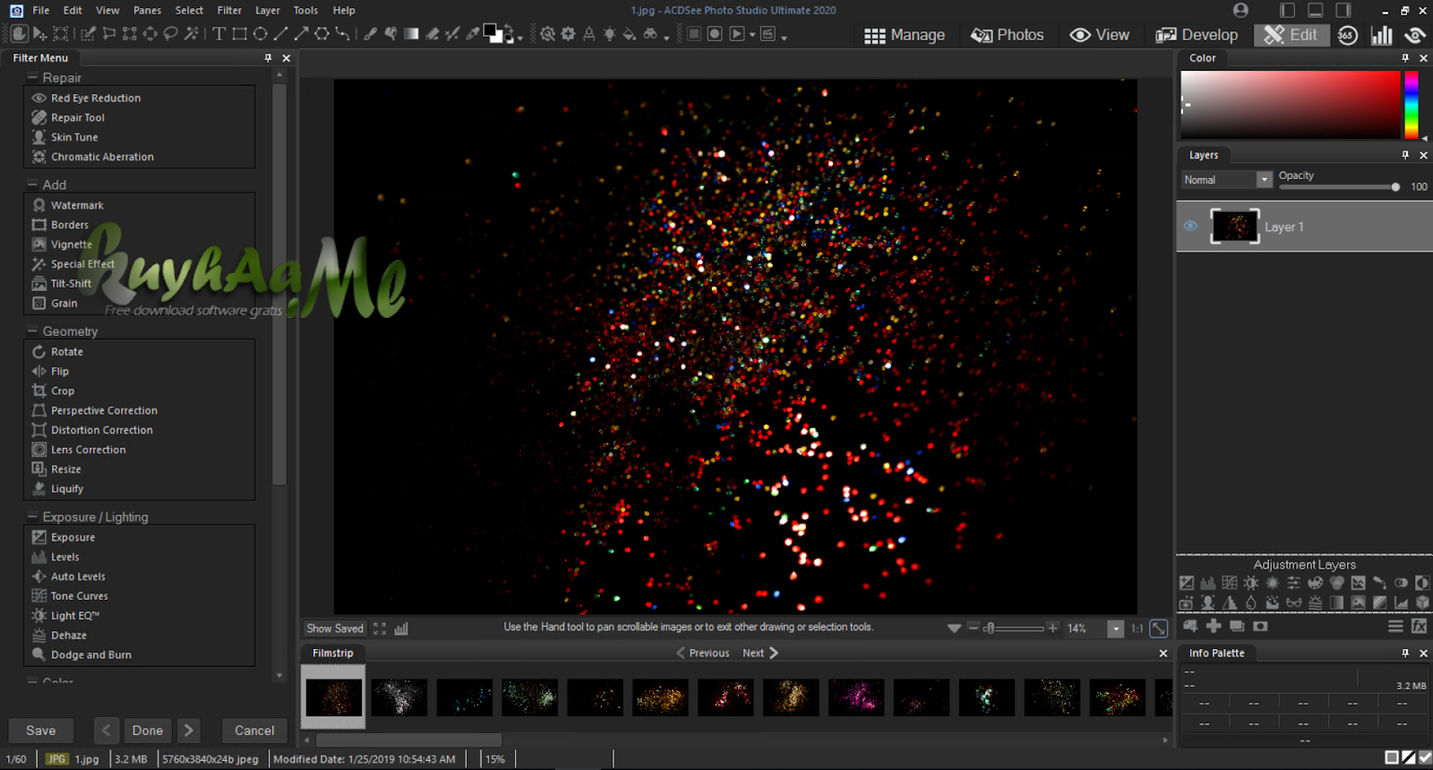
Task: Pick a hue from the rainbow strip
Action: (1412, 105)
